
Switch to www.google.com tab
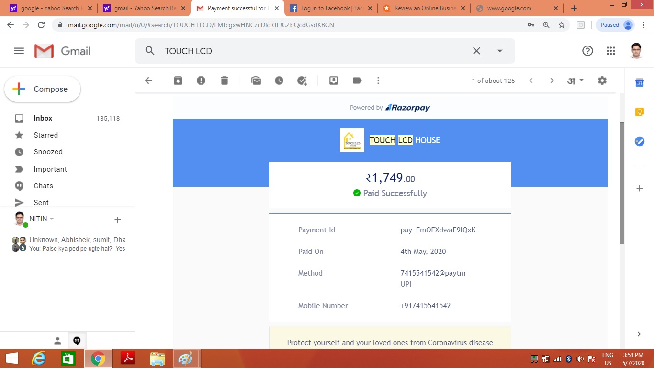(x=517, y=8)
